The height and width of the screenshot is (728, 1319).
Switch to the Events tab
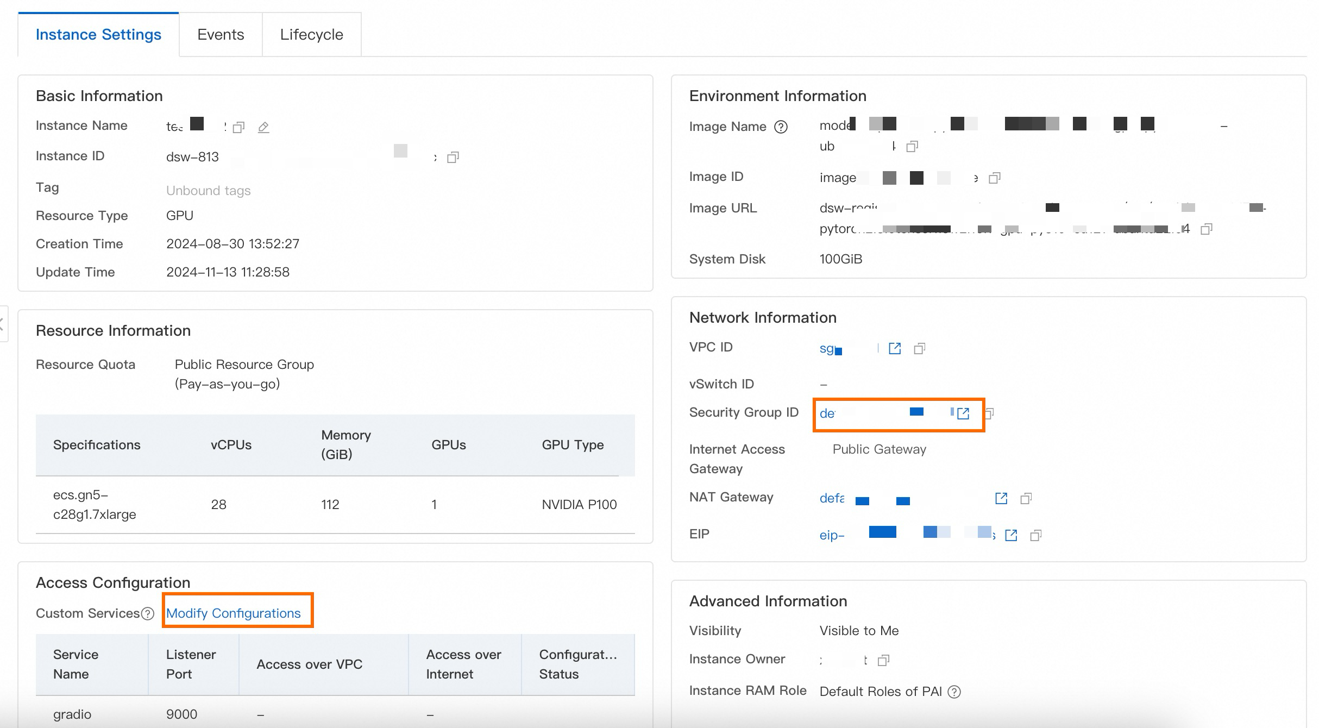pos(221,35)
